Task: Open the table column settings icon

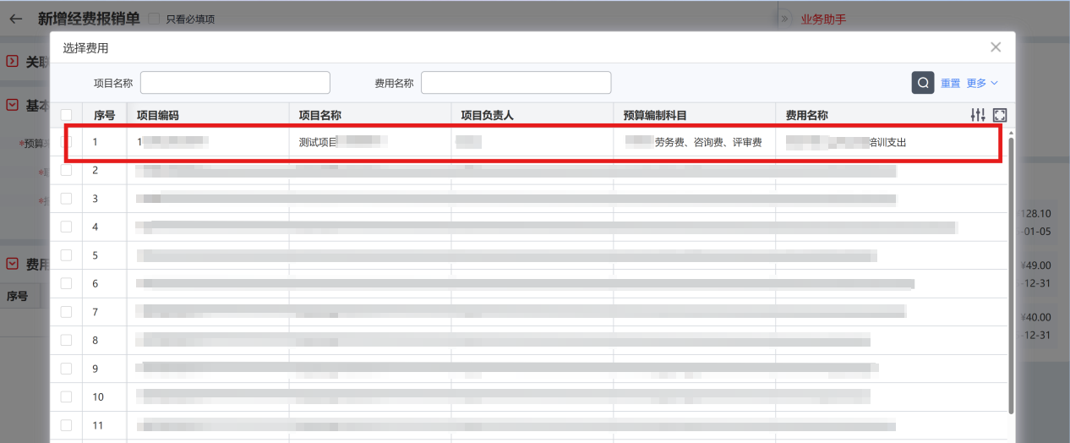Action: pyautogui.click(x=978, y=115)
